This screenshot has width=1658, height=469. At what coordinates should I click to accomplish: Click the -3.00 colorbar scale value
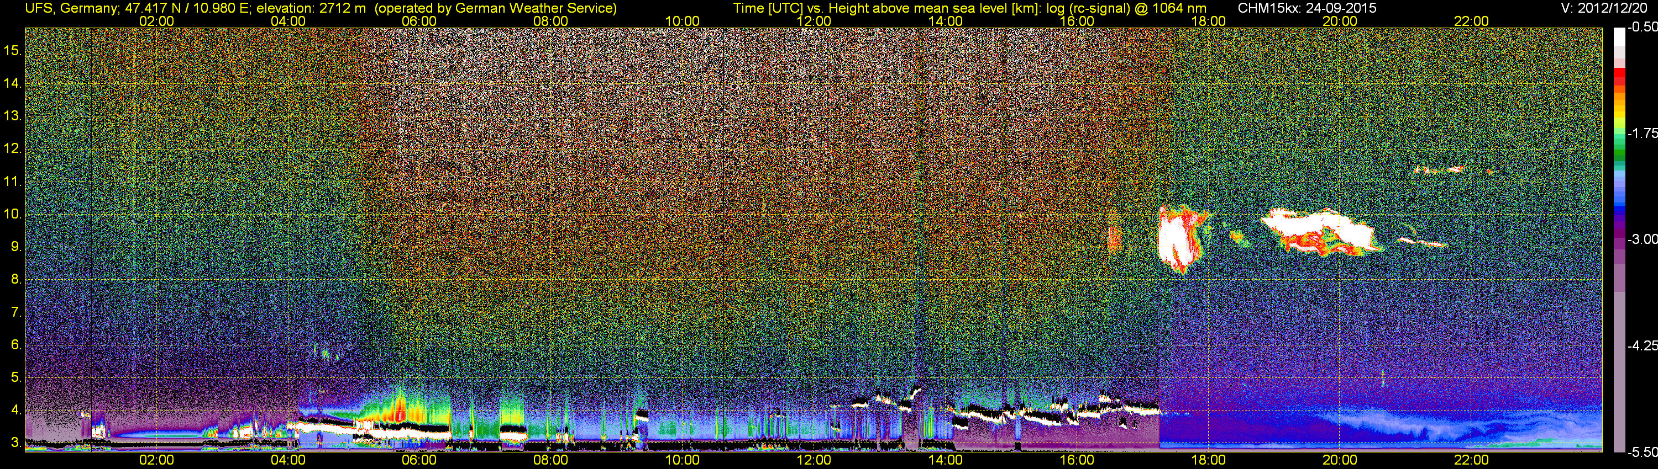(1642, 239)
